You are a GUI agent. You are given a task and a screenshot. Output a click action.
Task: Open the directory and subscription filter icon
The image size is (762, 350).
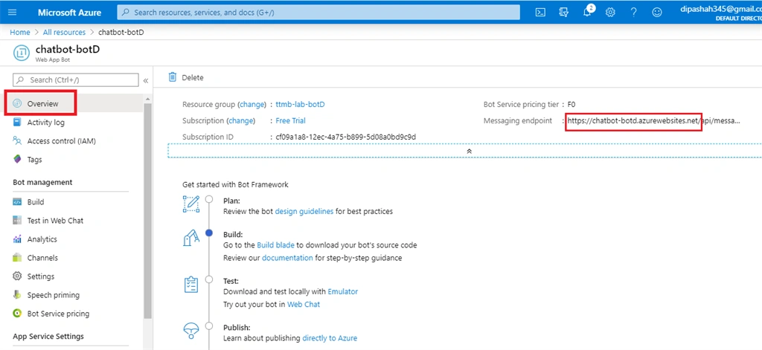[x=564, y=13]
